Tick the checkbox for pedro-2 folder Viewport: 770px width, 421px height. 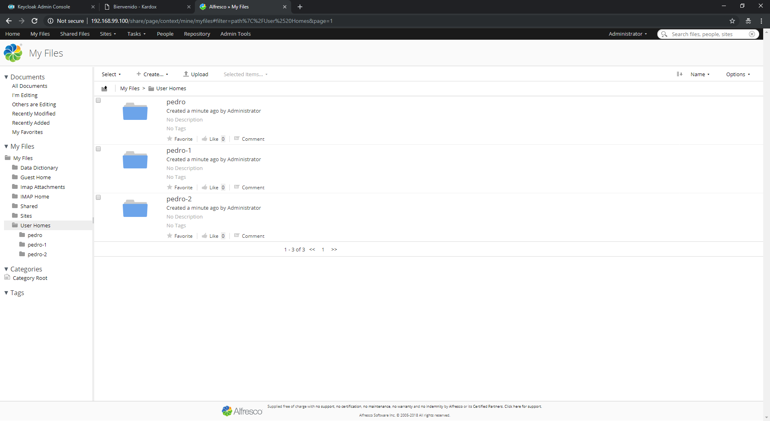point(98,197)
